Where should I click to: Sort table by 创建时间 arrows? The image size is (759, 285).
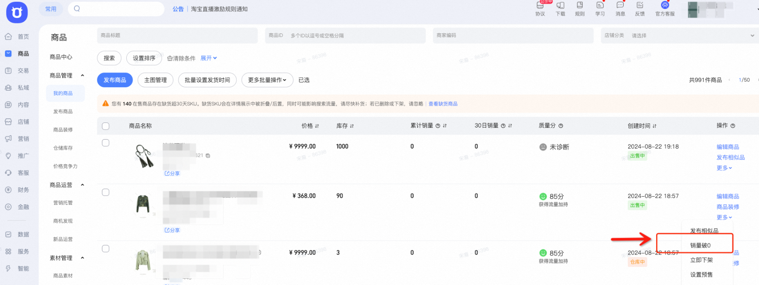pos(654,126)
